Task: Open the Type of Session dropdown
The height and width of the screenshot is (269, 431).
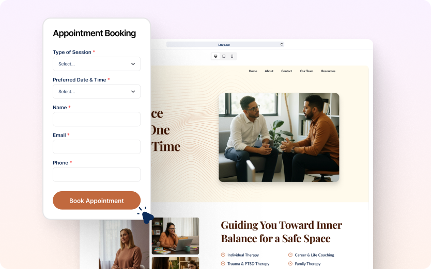Action: tap(97, 64)
